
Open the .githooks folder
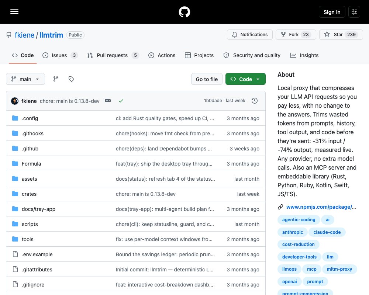[33, 133]
